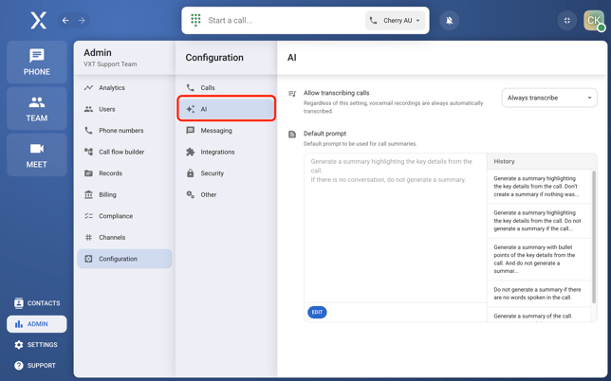Open Integrations configuration
The width and height of the screenshot is (611, 381).
click(226, 152)
